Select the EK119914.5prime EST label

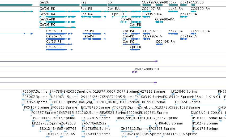[x=60, y=118]
